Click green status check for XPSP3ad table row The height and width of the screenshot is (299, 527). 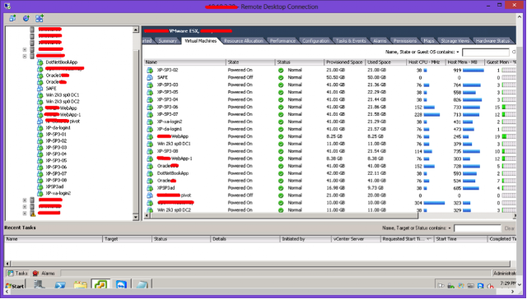pos(281,188)
